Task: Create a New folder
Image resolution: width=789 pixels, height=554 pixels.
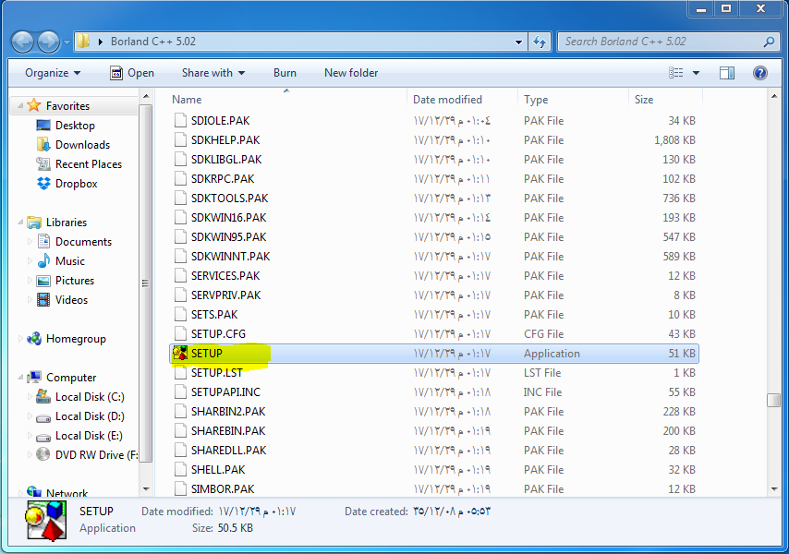Action: coord(351,73)
